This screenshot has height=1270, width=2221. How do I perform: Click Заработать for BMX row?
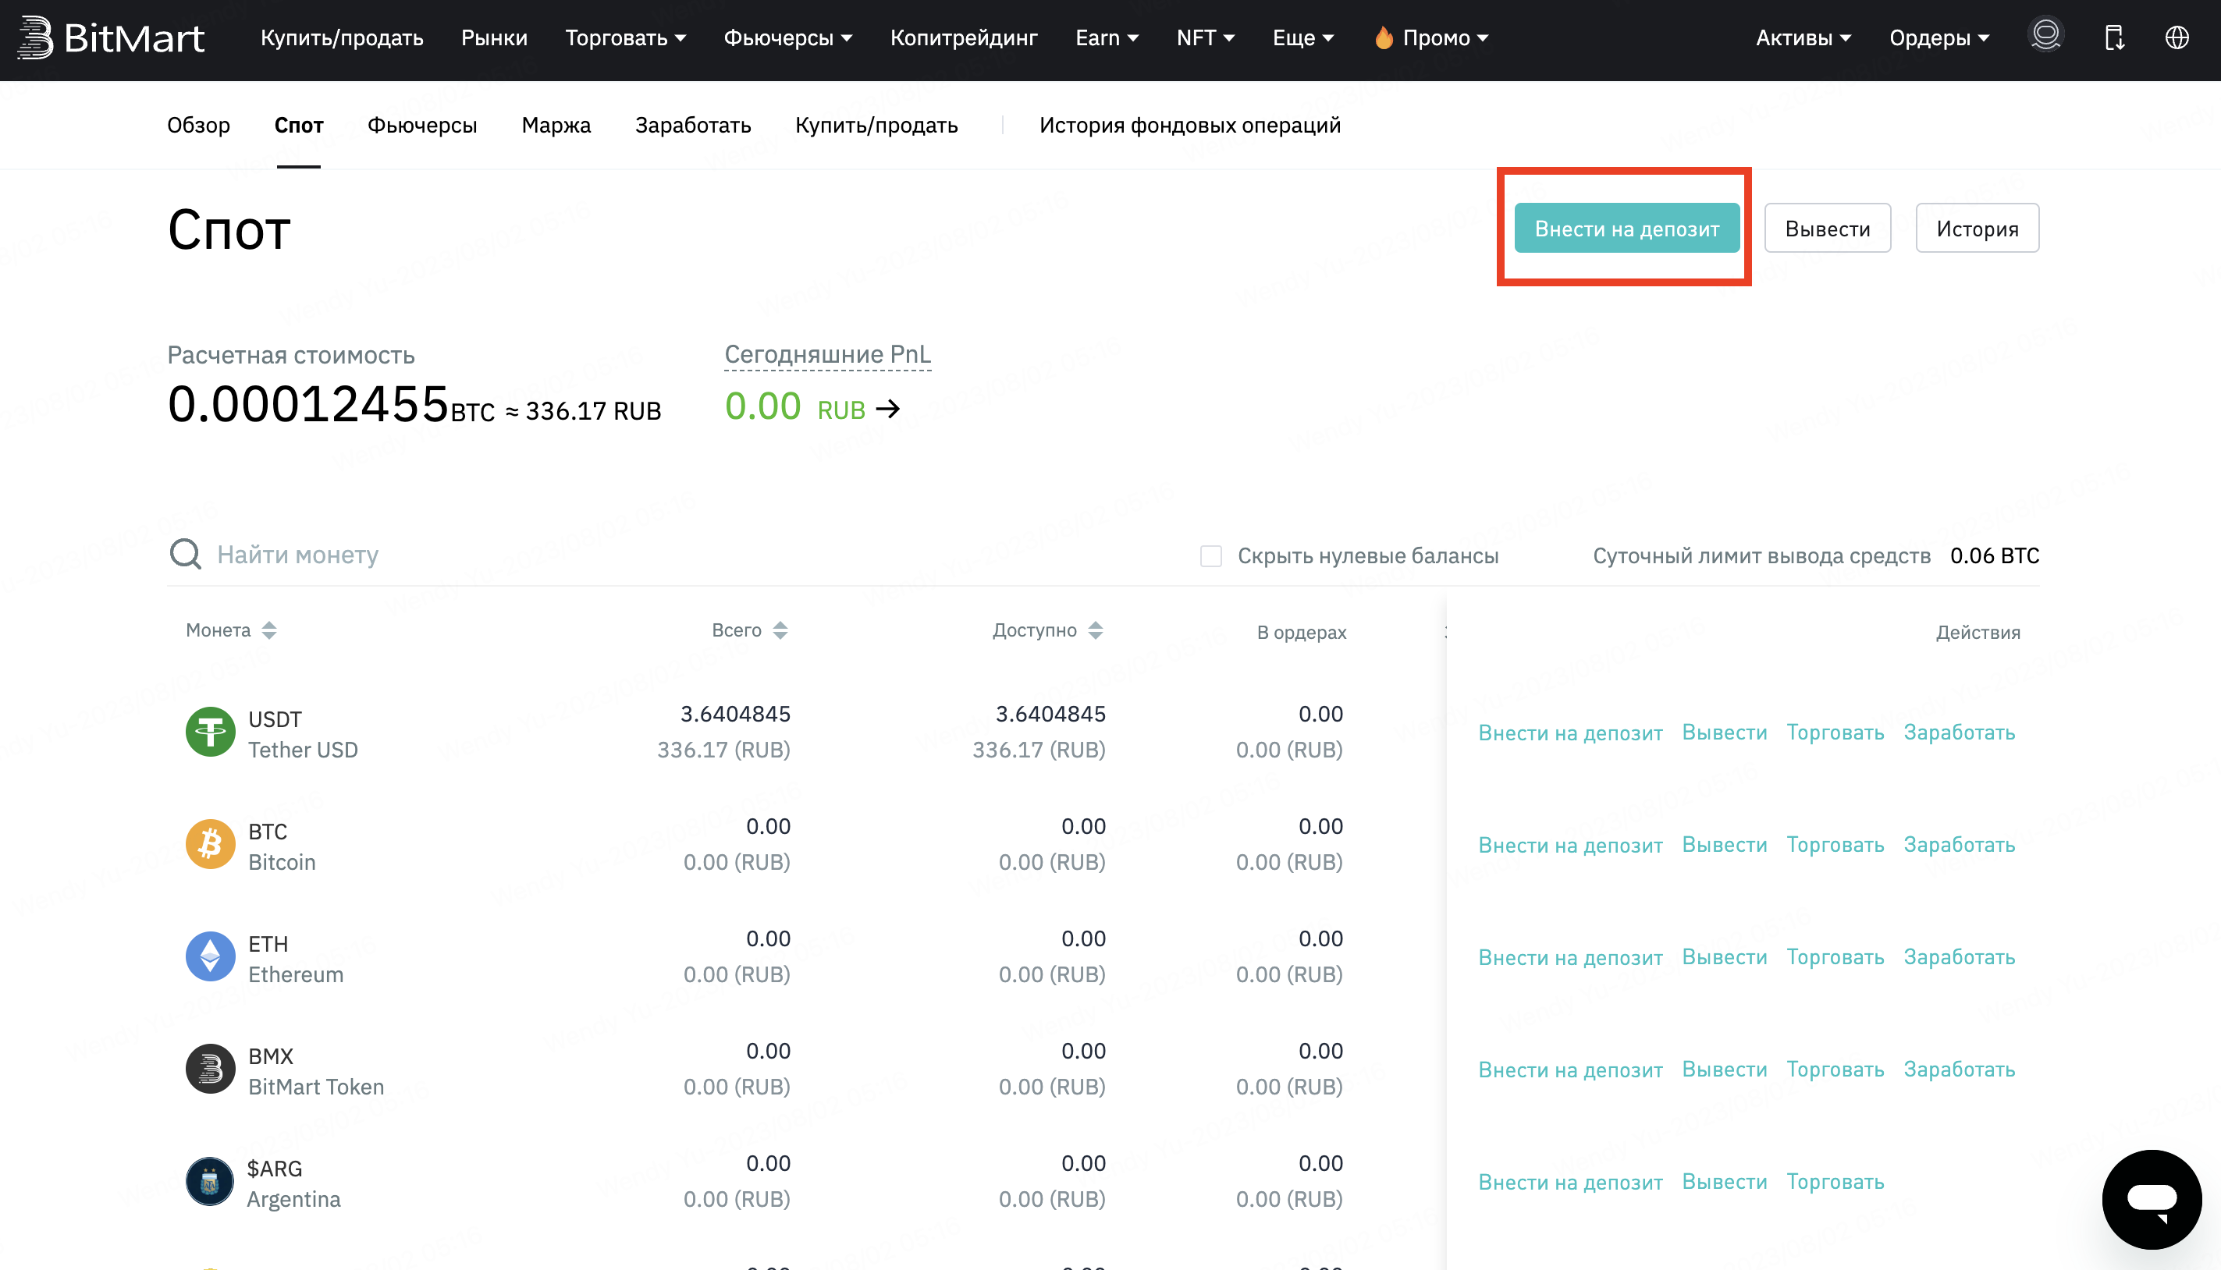pyautogui.click(x=1960, y=1070)
